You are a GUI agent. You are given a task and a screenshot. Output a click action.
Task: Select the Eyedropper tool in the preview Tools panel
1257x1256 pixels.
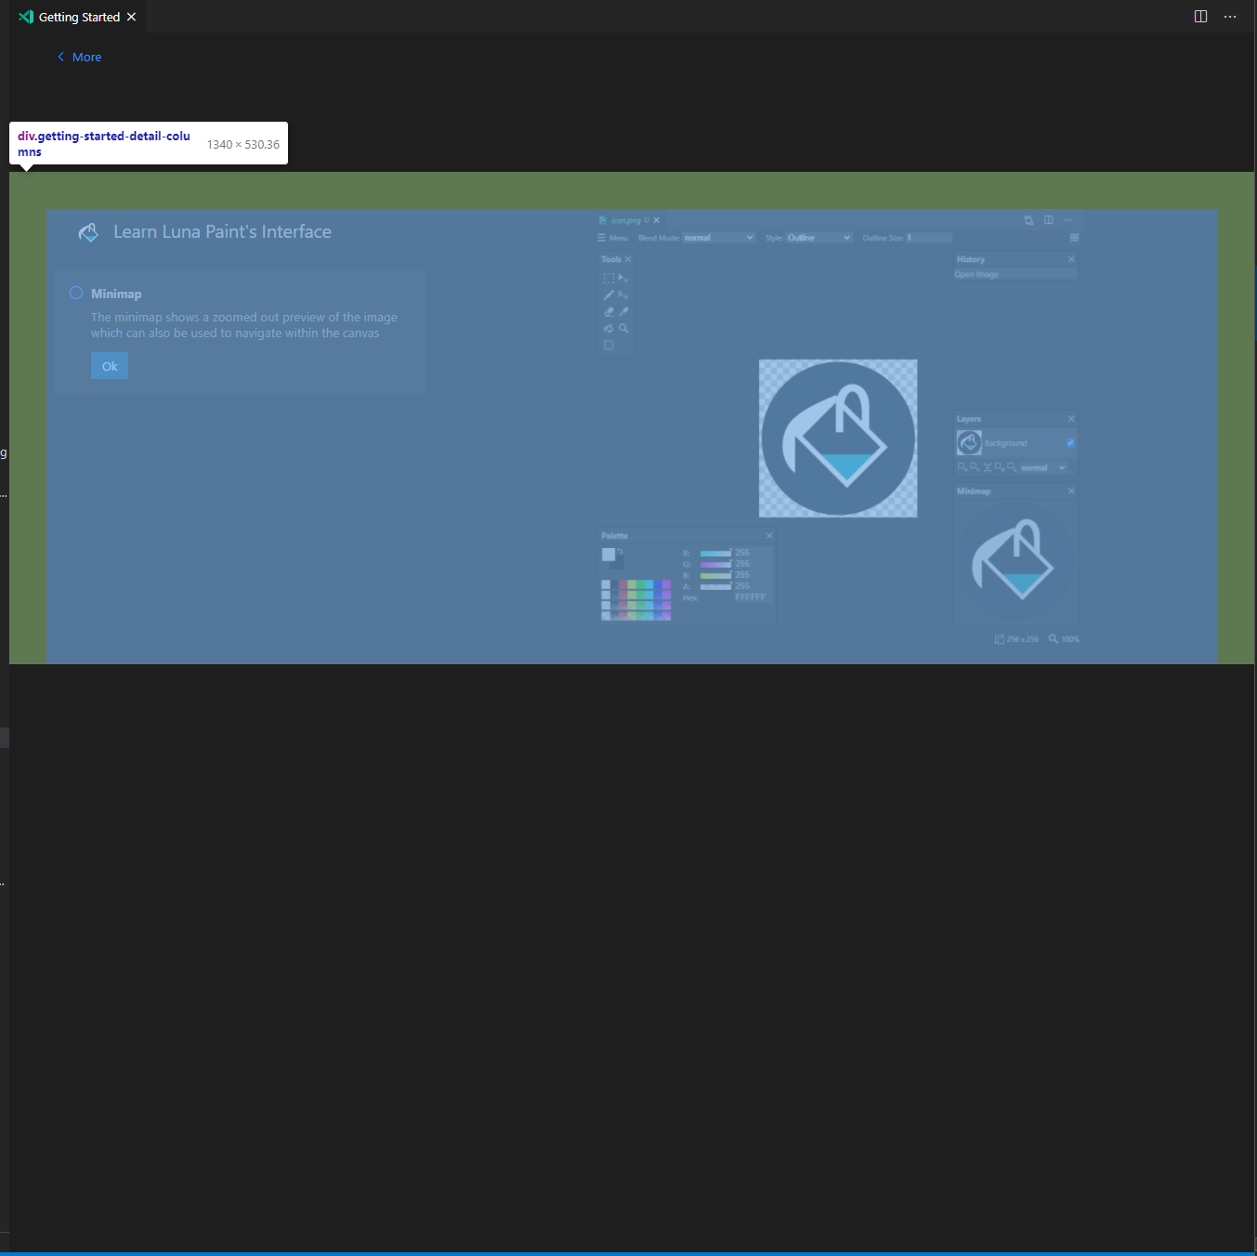pyautogui.click(x=623, y=311)
